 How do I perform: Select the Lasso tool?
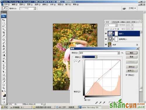pyautogui.click(x=4, y=26)
